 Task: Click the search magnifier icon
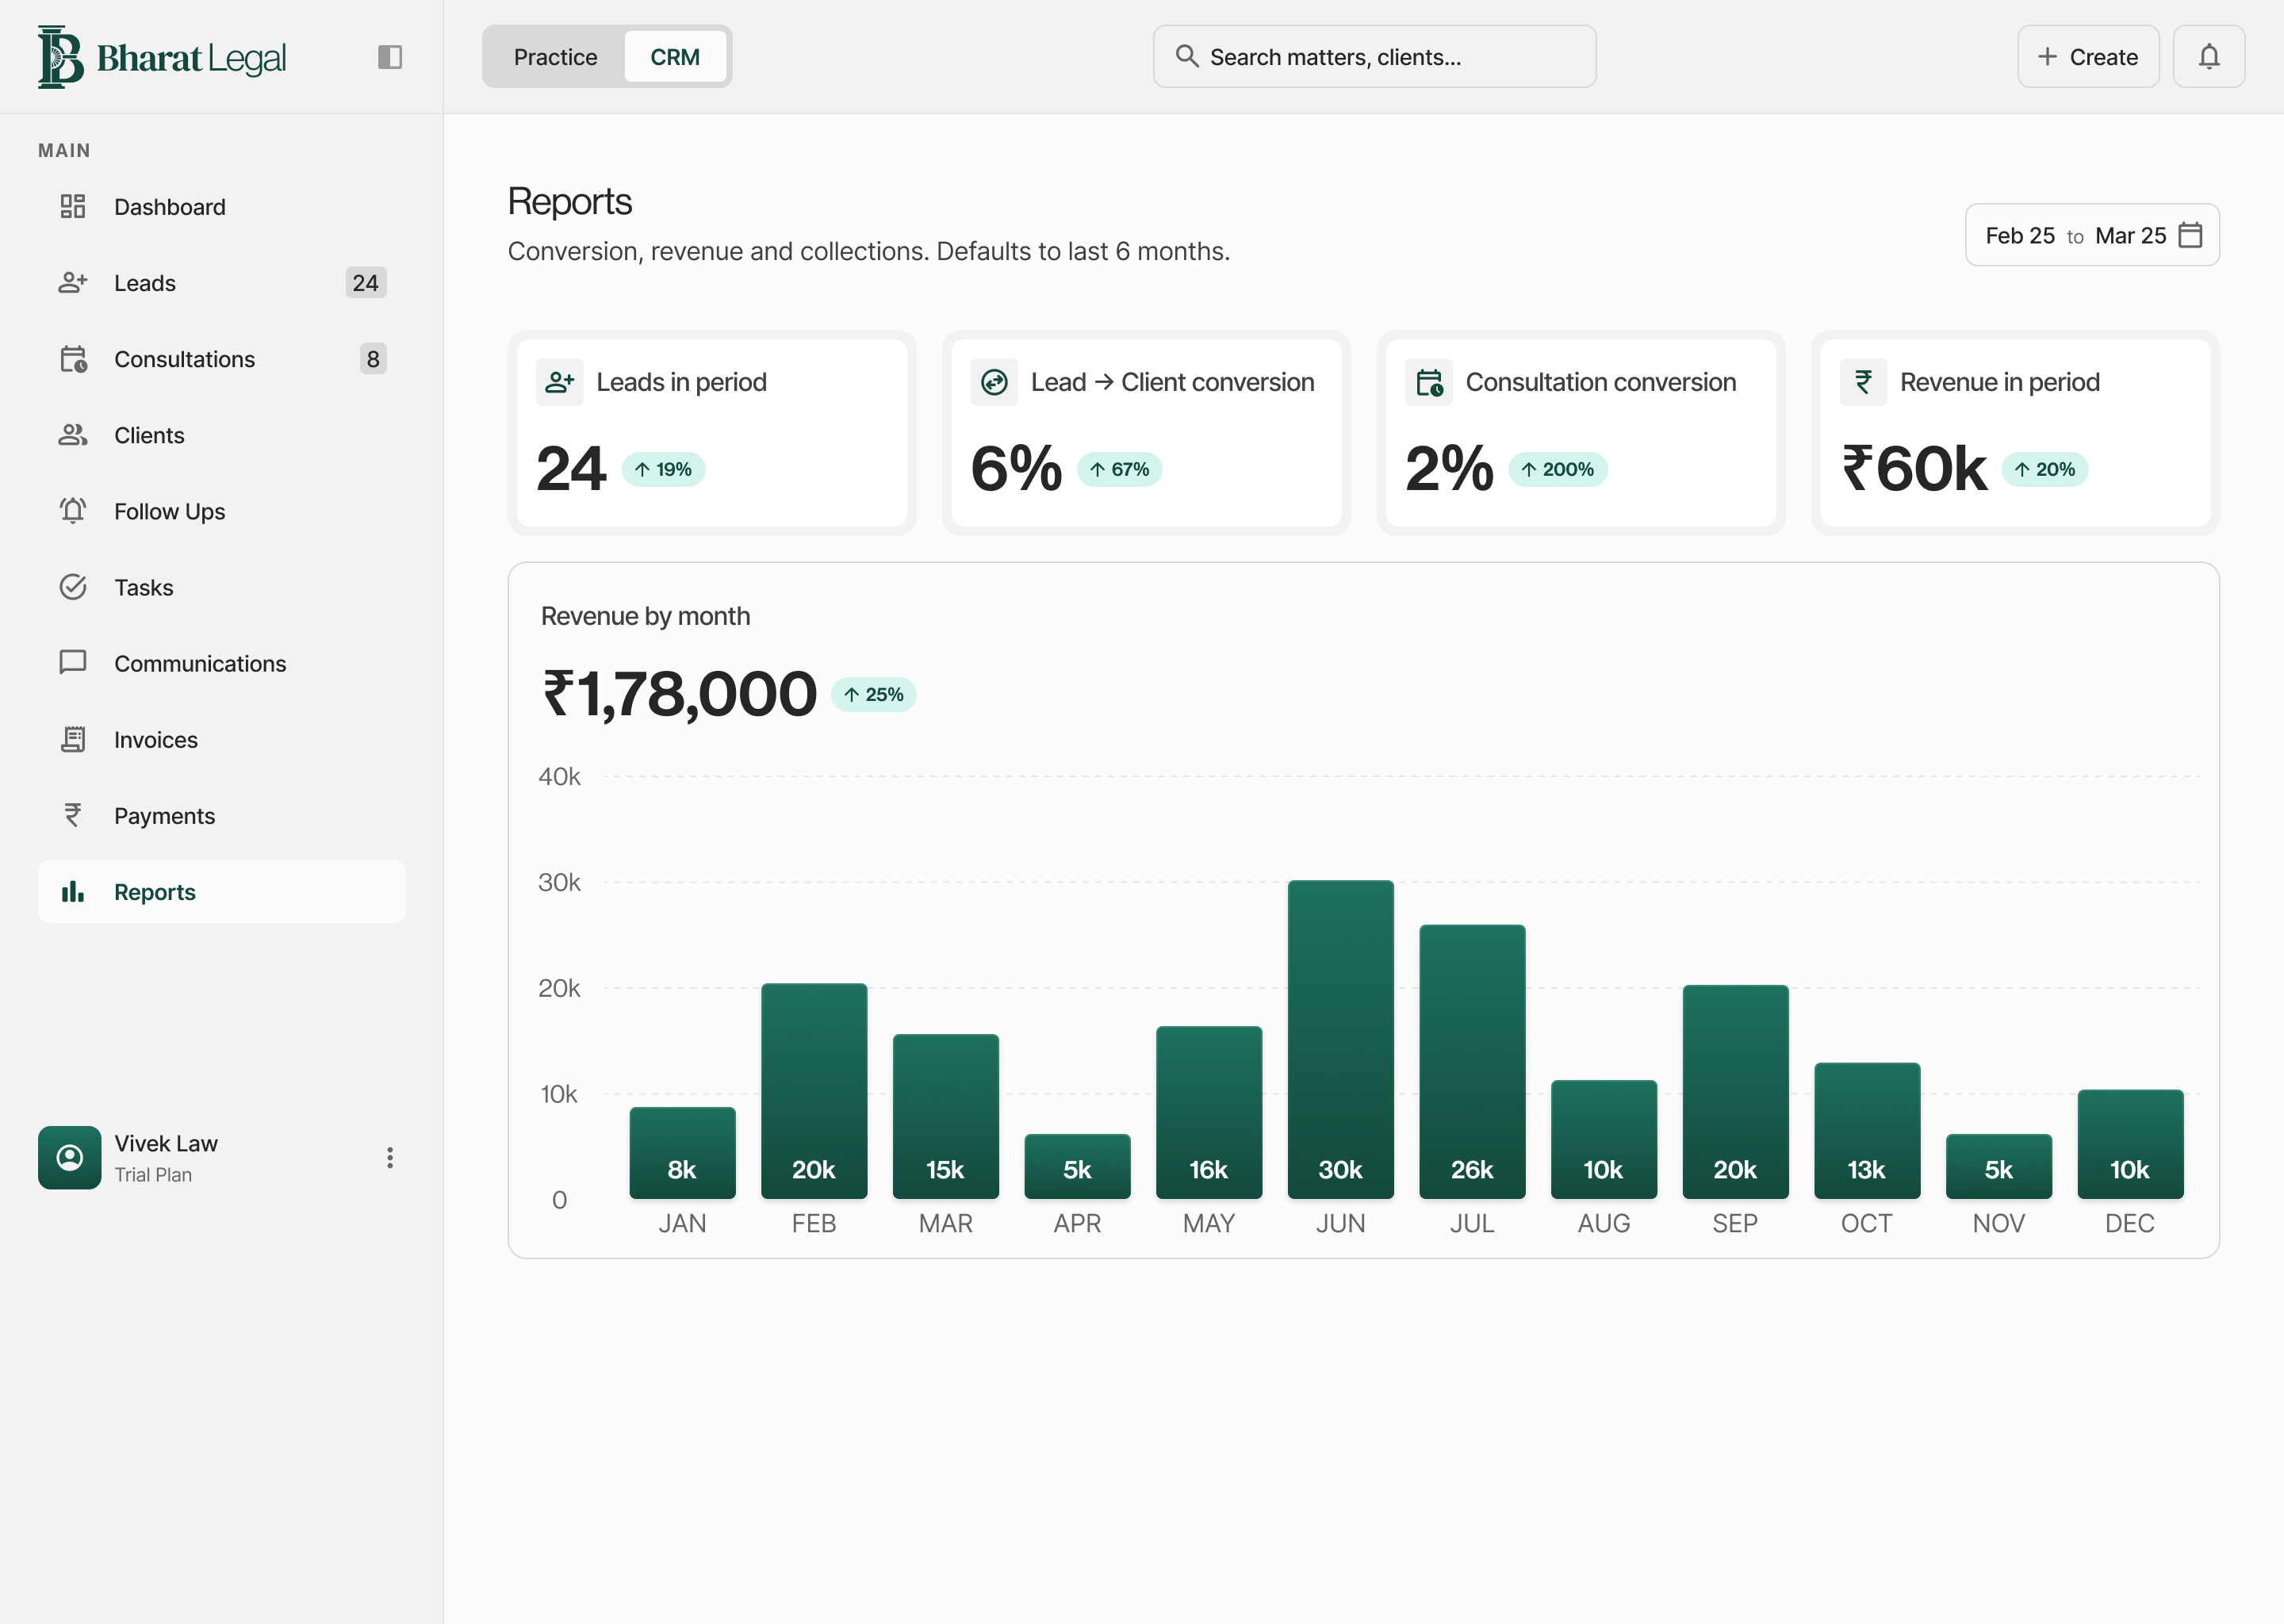[x=1186, y=56]
